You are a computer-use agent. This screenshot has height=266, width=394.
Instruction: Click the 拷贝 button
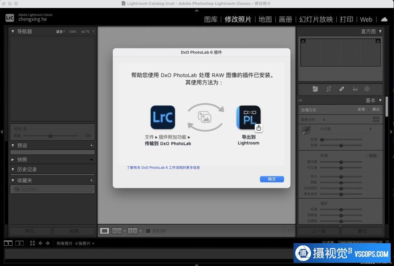pyautogui.click(x=31, y=231)
